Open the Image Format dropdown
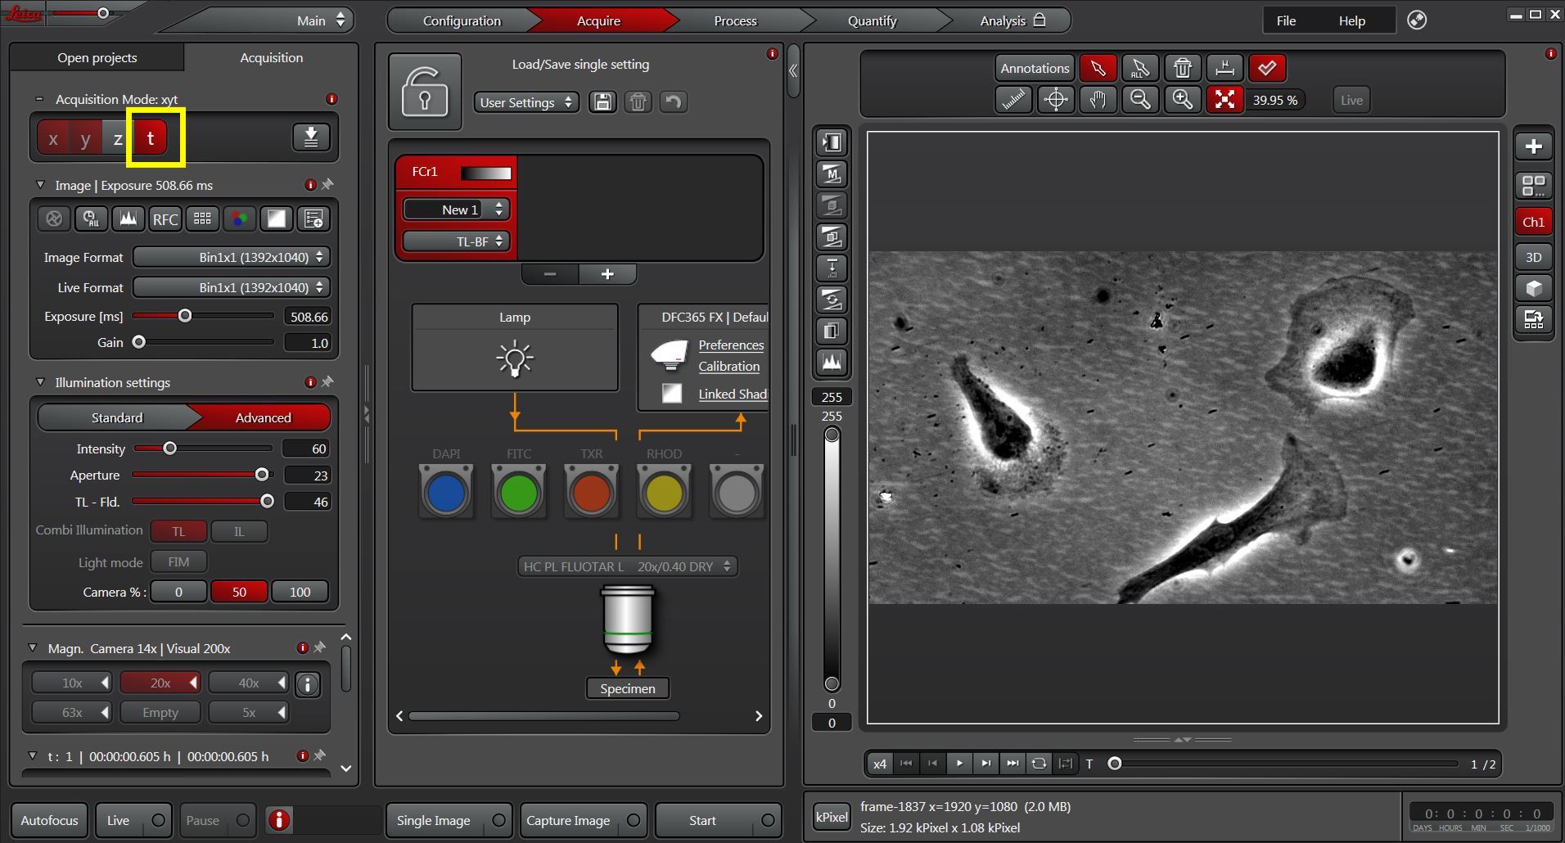This screenshot has width=1565, height=843. (x=231, y=257)
